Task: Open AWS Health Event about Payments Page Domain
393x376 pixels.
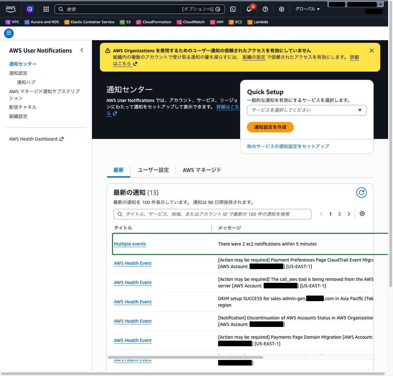Action: [133, 340]
